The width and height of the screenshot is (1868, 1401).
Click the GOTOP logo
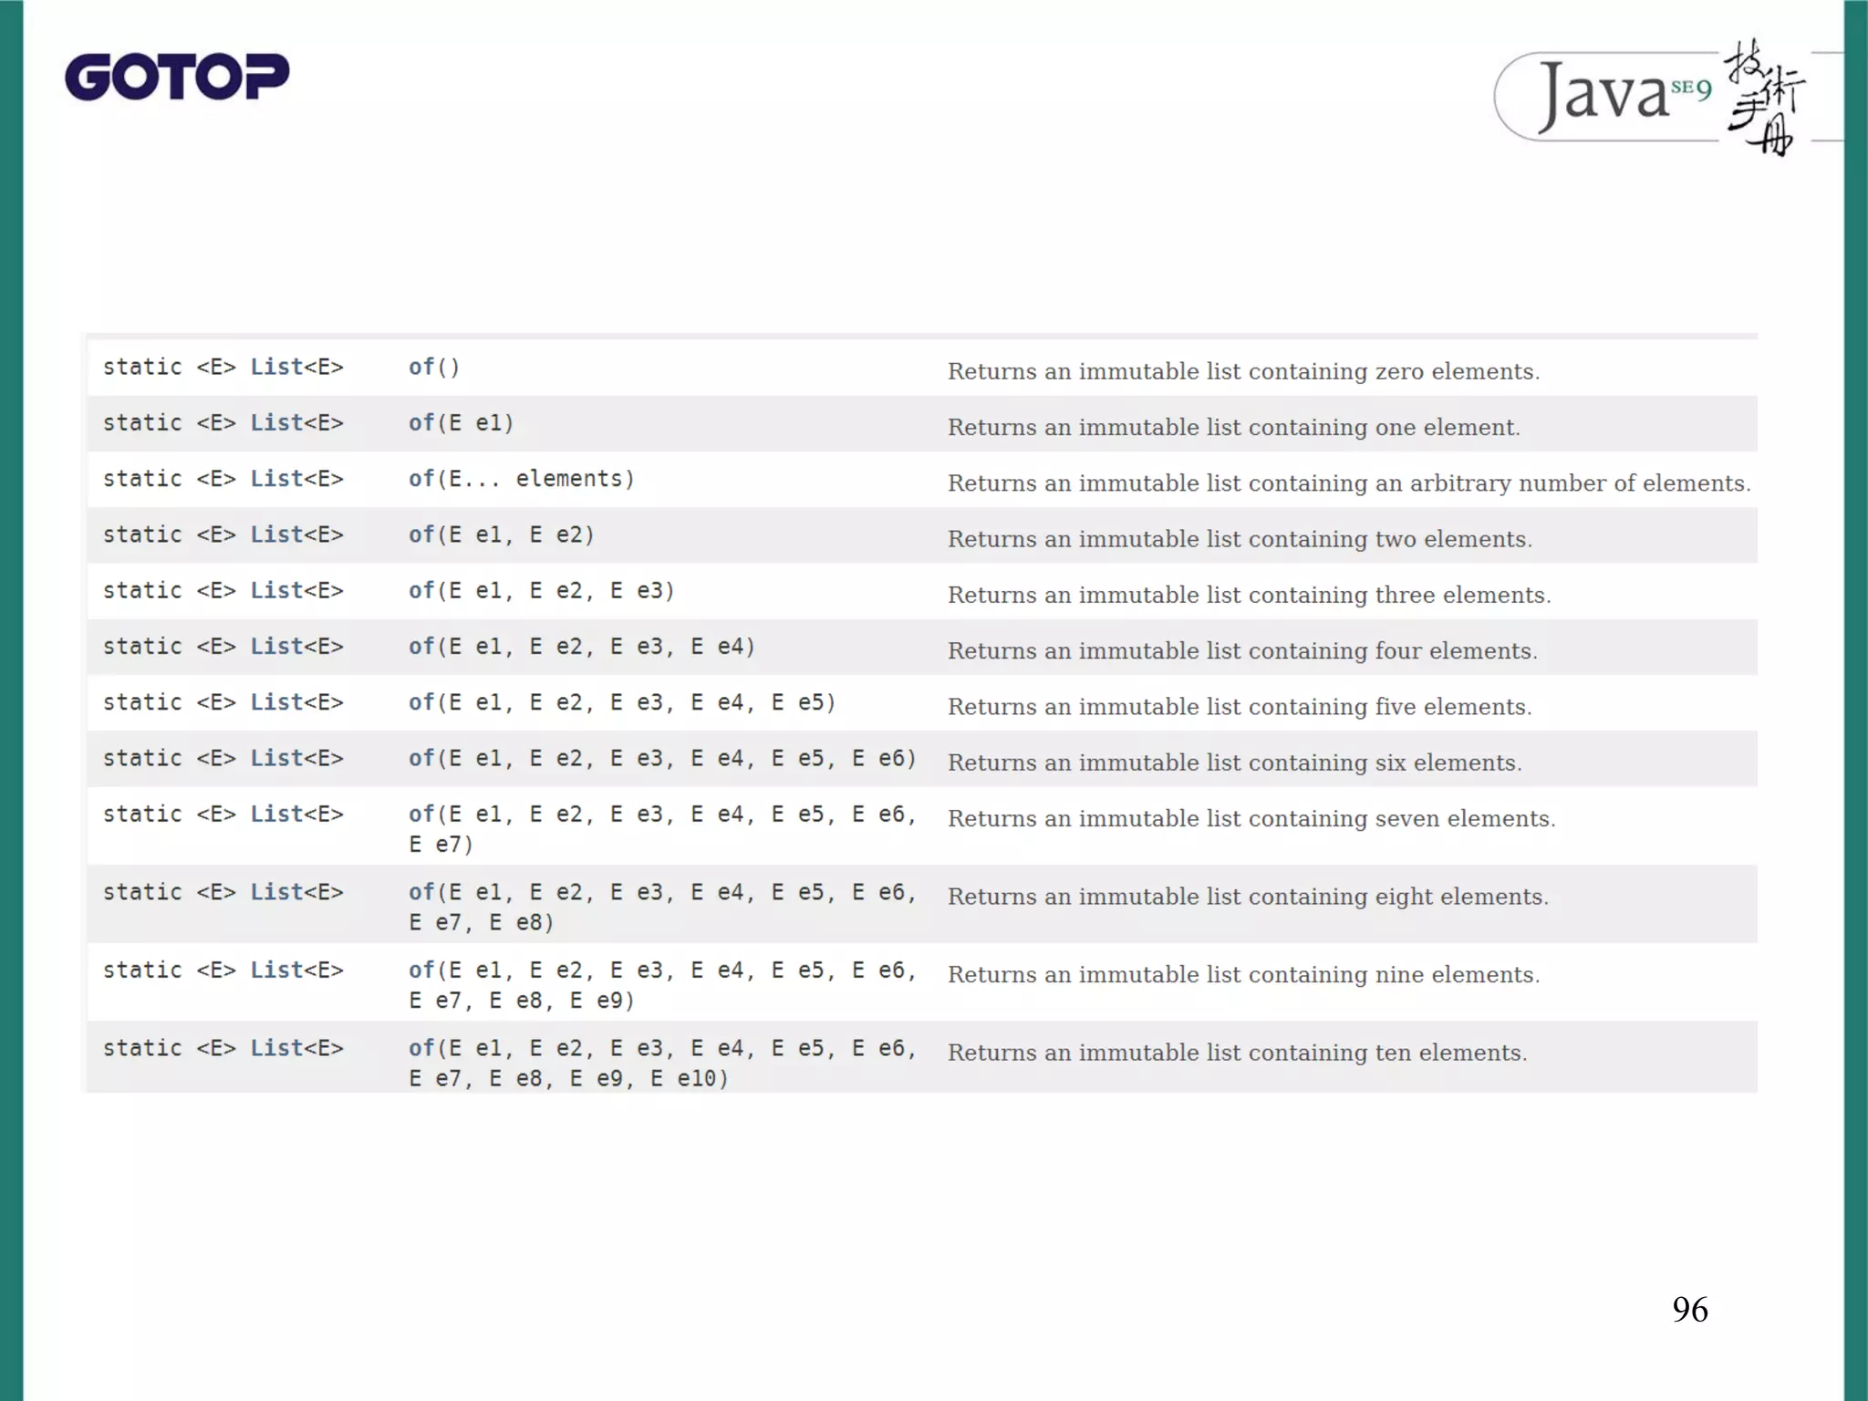[177, 77]
